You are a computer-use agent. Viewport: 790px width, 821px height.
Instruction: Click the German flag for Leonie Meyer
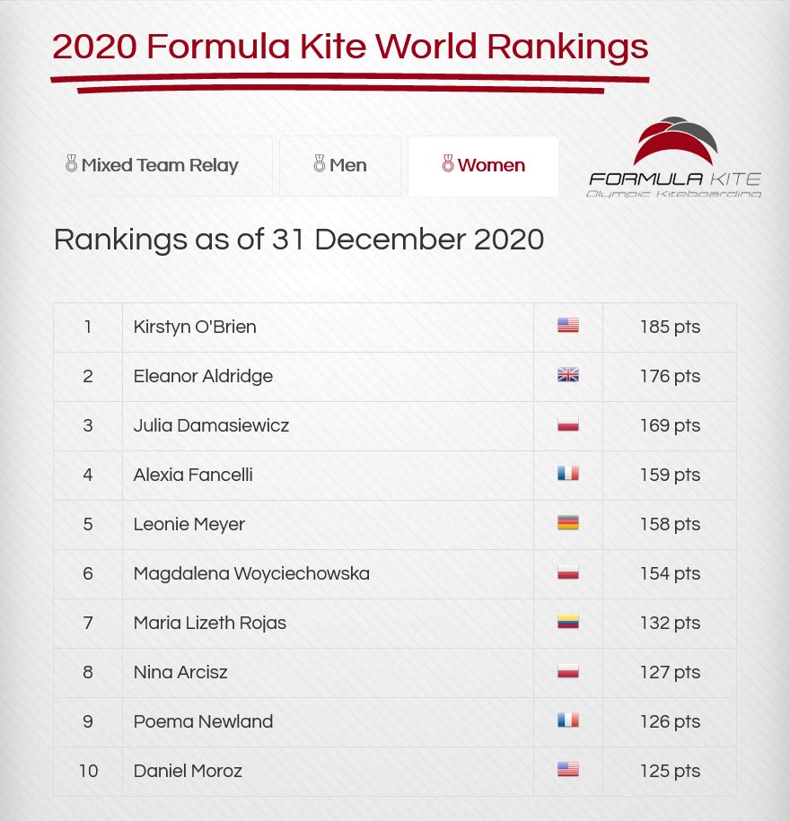click(x=568, y=523)
